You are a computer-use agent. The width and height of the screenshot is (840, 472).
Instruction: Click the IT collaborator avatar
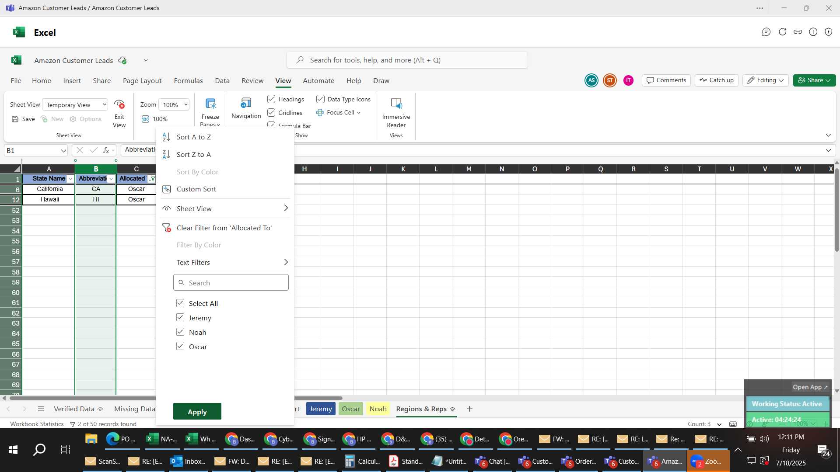(x=628, y=80)
